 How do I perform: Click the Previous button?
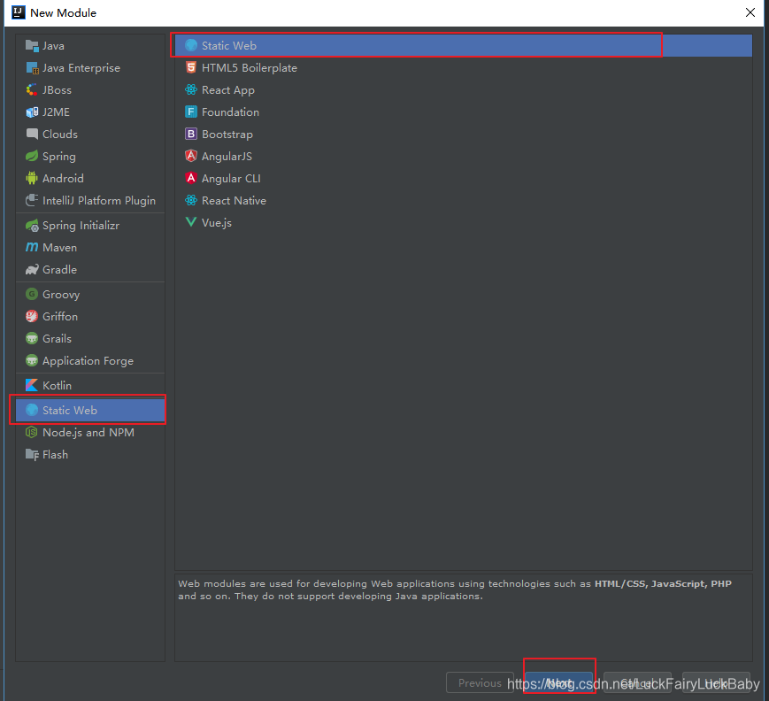click(x=481, y=682)
